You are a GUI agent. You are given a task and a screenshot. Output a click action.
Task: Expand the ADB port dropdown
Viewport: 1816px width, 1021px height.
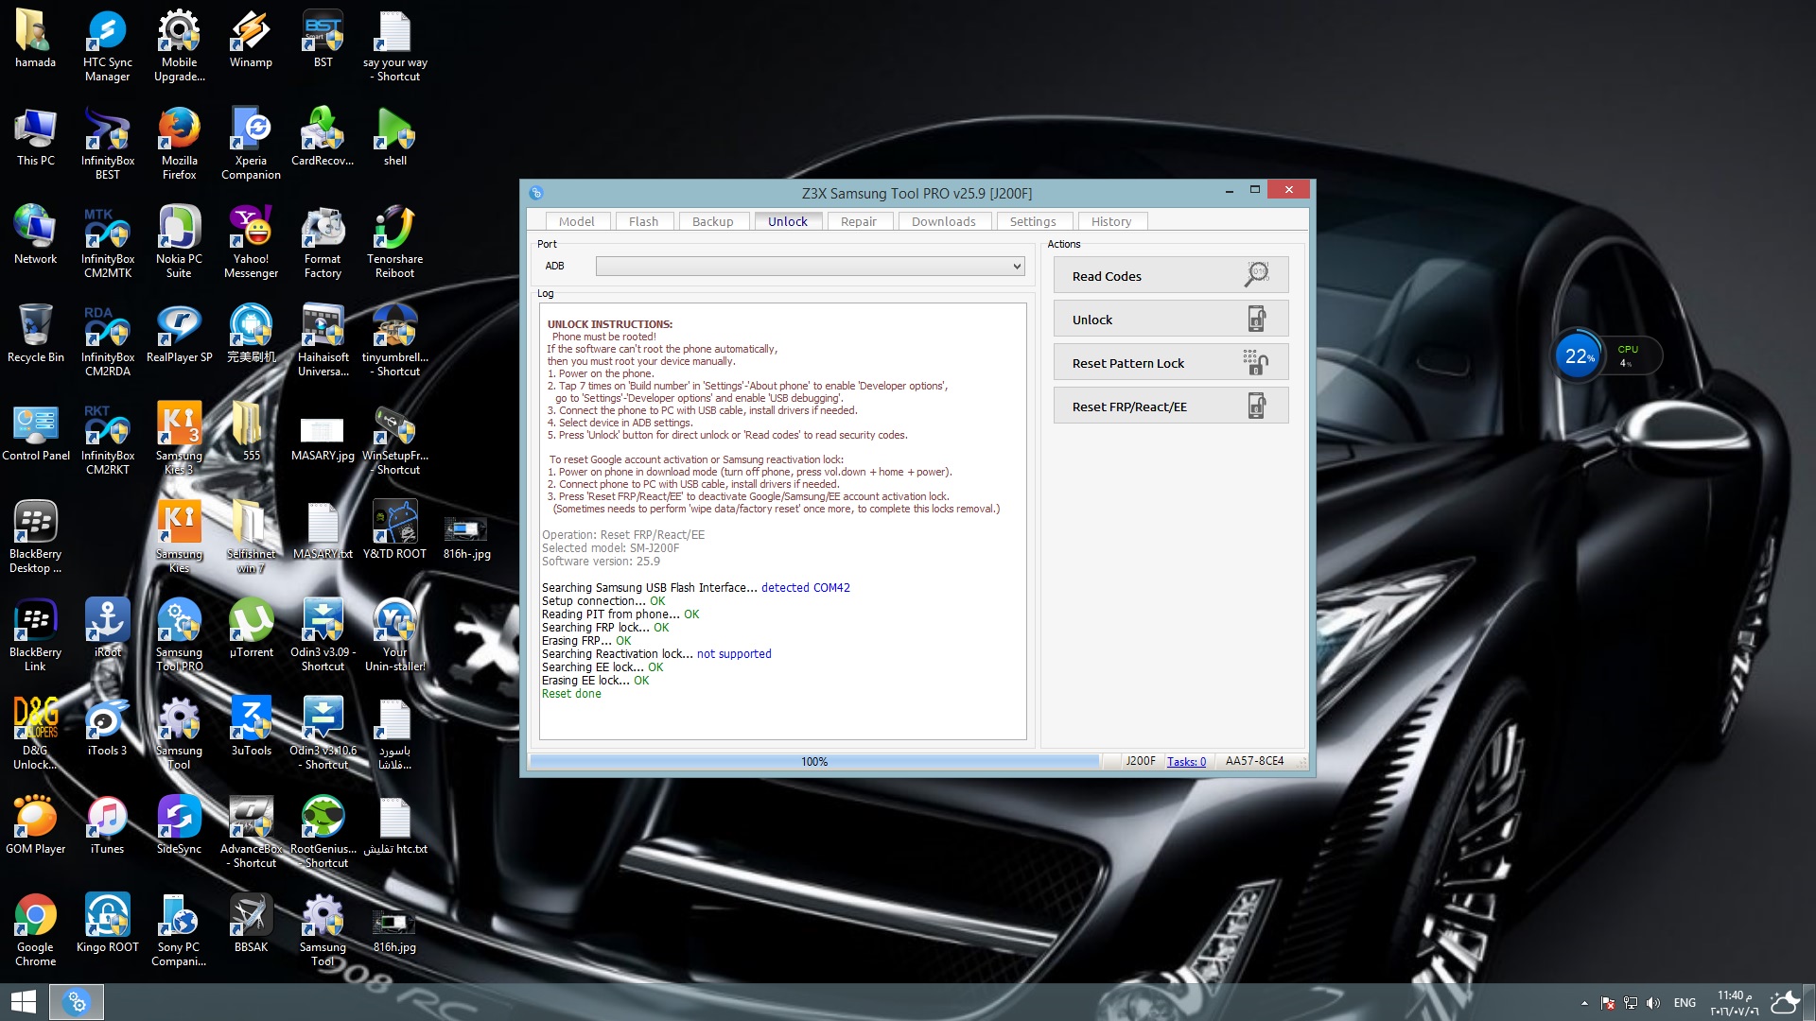[x=1017, y=267]
